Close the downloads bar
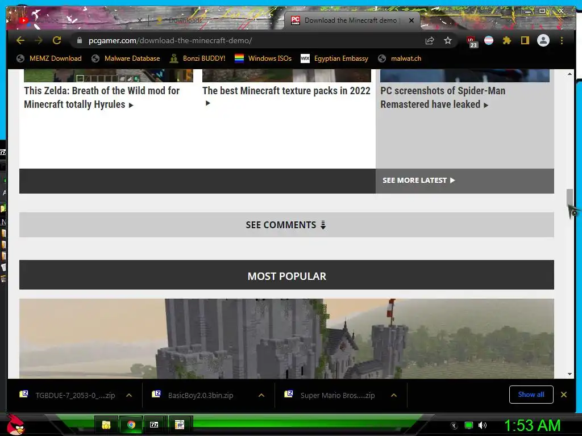 (564, 395)
